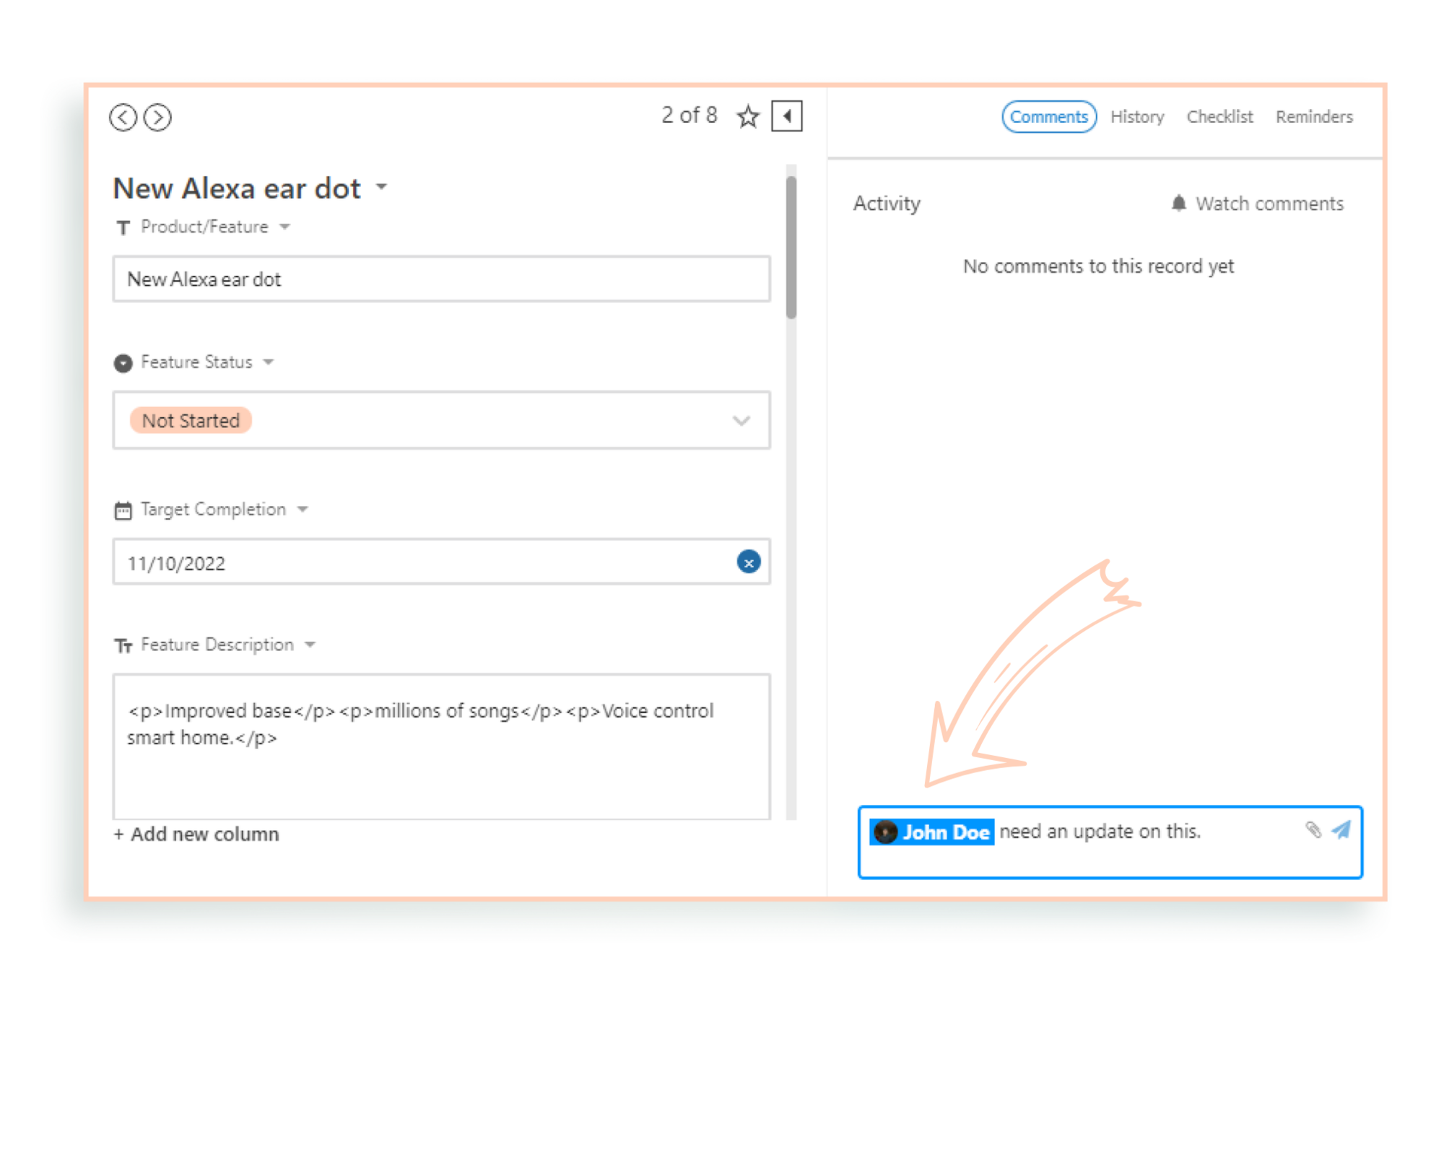Open the record title dropdown arrow
Image resolution: width=1444 pixels, height=1155 pixels.
point(382,188)
